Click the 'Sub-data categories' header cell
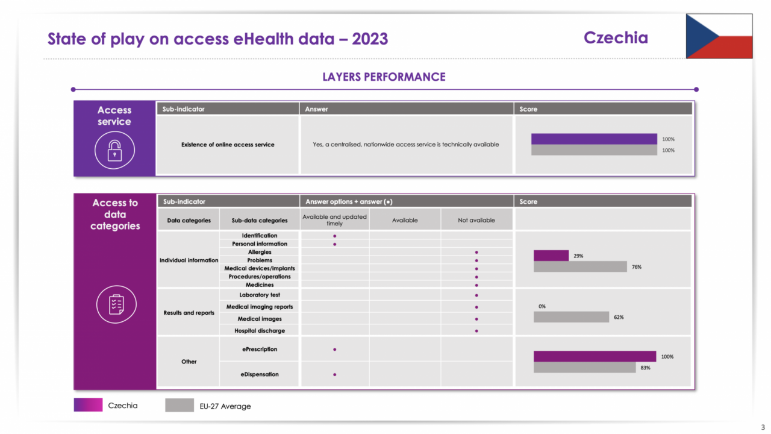771x434 pixels. point(260,221)
